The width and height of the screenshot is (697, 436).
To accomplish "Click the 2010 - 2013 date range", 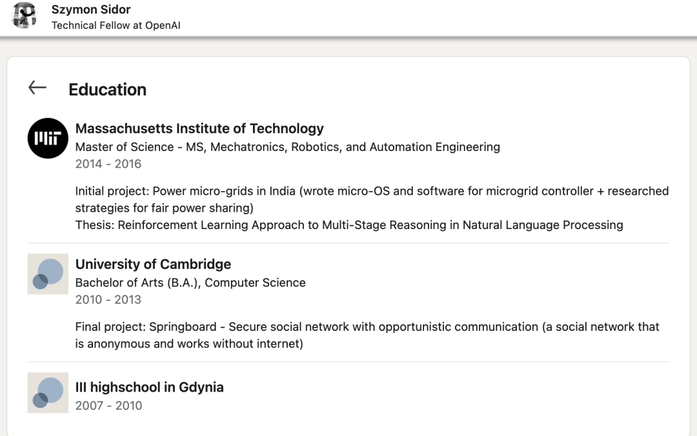I will coord(108,299).
